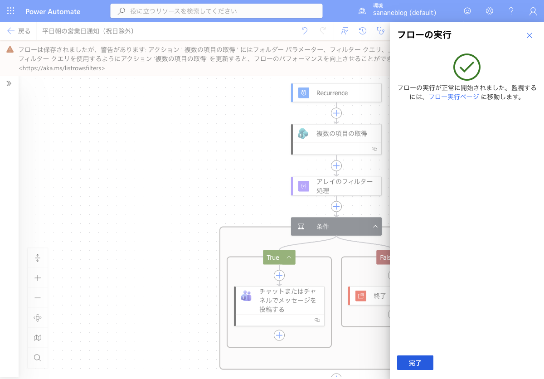Toggle the minimap
This screenshot has height=379, width=544.
[38, 338]
